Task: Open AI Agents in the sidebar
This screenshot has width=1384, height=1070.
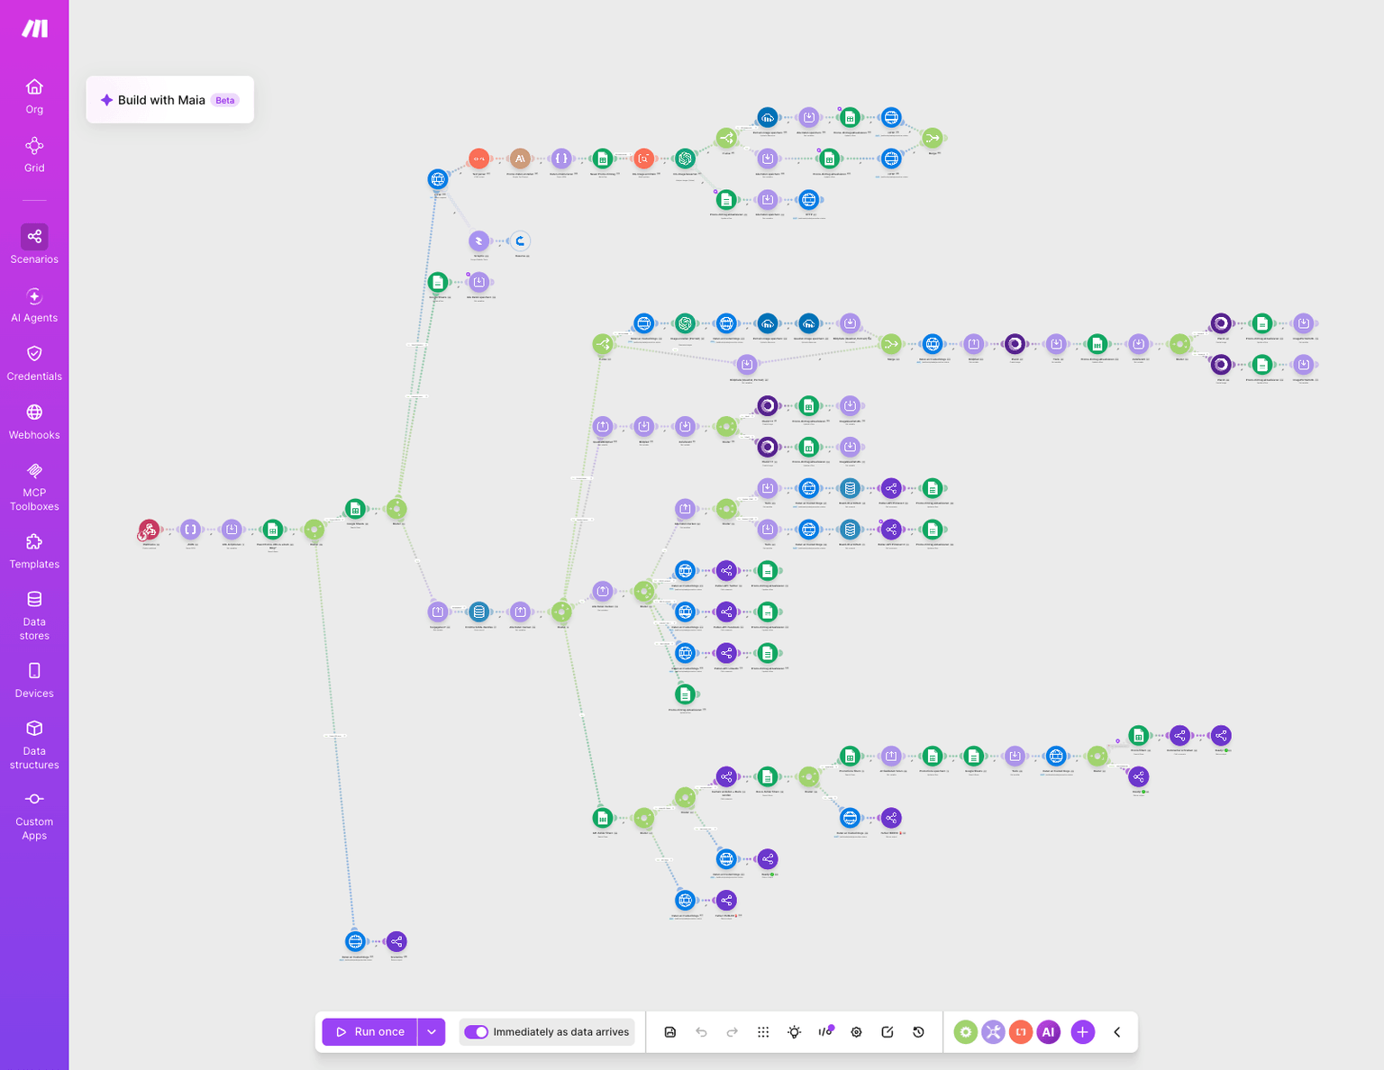Action: pos(34,304)
